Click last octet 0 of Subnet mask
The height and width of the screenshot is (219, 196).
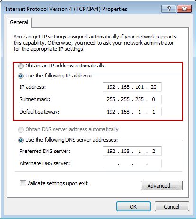(153, 99)
